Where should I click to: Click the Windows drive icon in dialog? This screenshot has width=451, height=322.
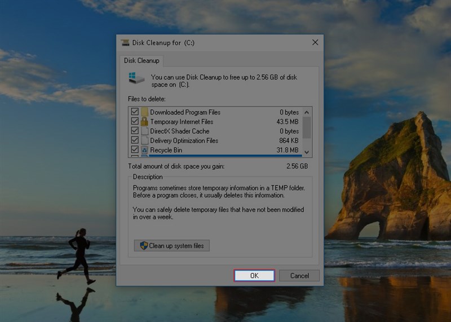pos(135,78)
